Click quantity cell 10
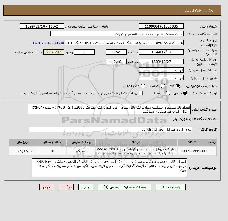The width and height of the screenshot is (228, 221). pyautogui.click(x=52, y=151)
